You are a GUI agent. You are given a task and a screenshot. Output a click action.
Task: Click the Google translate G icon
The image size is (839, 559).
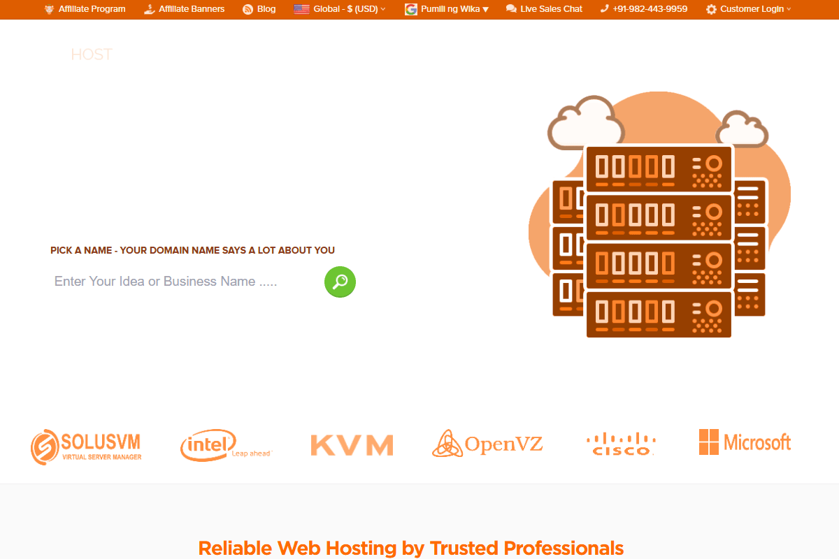(x=411, y=9)
